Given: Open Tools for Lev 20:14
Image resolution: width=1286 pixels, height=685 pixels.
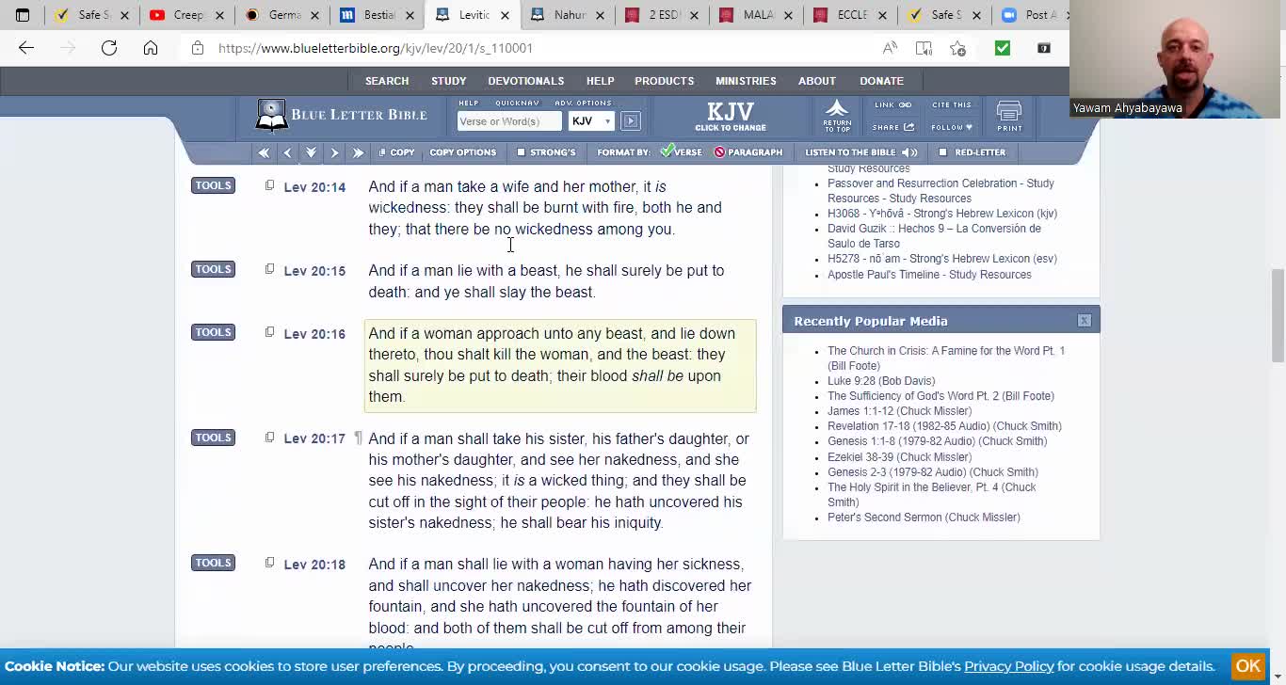Looking at the screenshot, I should click(213, 185).
